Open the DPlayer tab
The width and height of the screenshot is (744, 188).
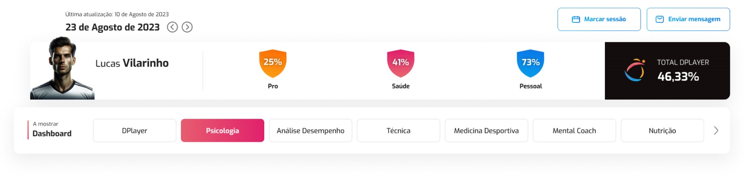click(134, 131)
